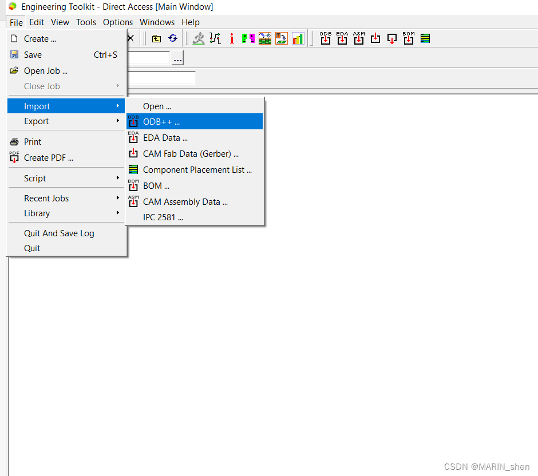The image size is (538, 476).
Task: Select EDA Data ... import option
Action: (x=195, y=137)
